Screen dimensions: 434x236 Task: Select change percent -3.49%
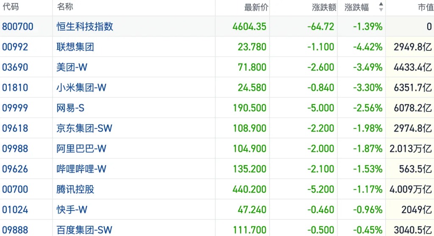[368, 67]
